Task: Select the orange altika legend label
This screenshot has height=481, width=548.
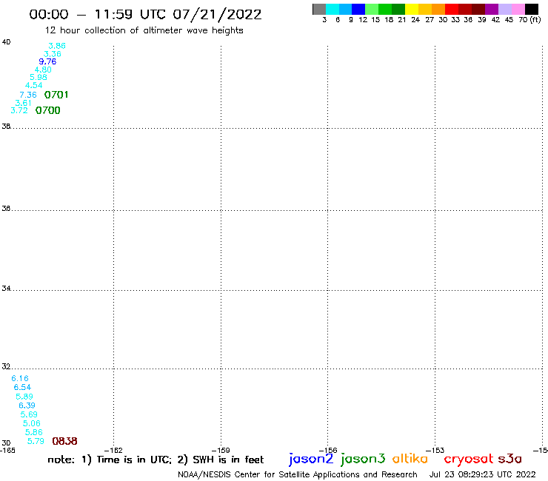Action: [x=410, y=459]
